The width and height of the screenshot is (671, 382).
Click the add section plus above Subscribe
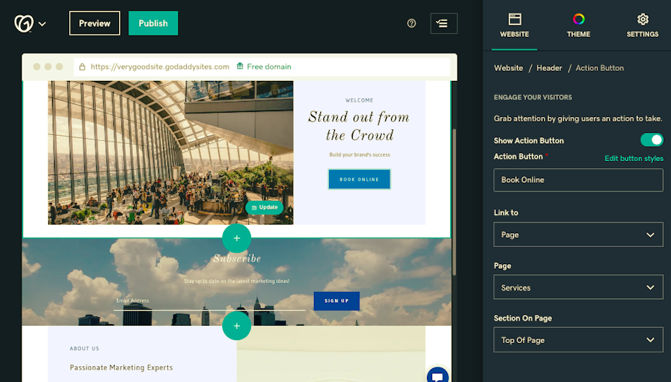[x=237, y=238]
